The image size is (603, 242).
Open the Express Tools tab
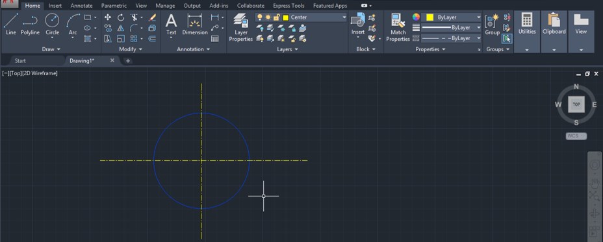pos(289,6)
